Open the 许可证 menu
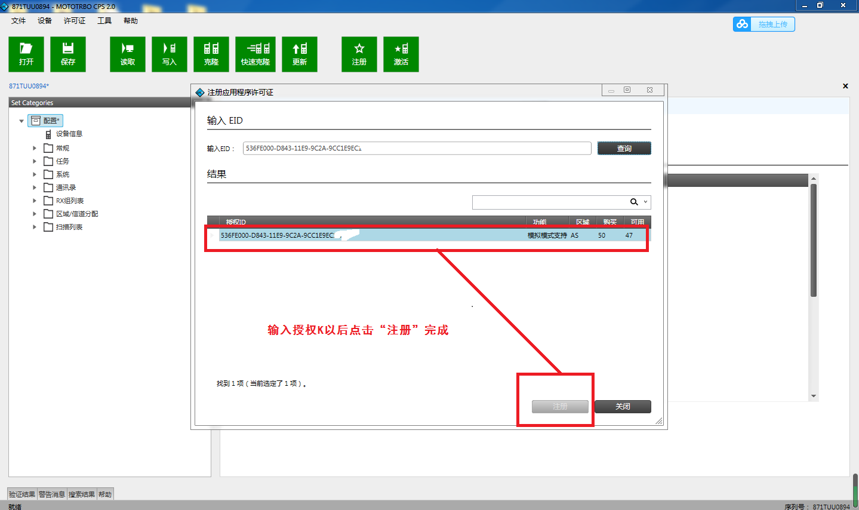 coord(75,21)
